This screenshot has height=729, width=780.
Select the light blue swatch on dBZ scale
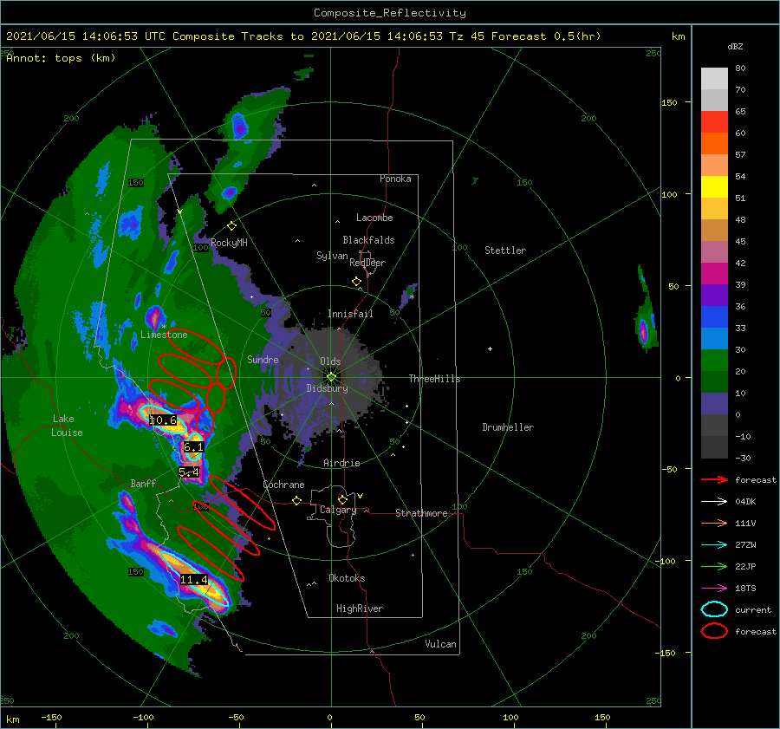[714, 338]
